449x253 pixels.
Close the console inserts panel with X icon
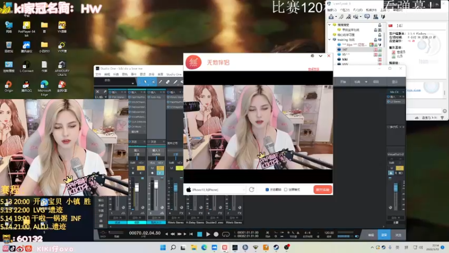coord(97,92)
